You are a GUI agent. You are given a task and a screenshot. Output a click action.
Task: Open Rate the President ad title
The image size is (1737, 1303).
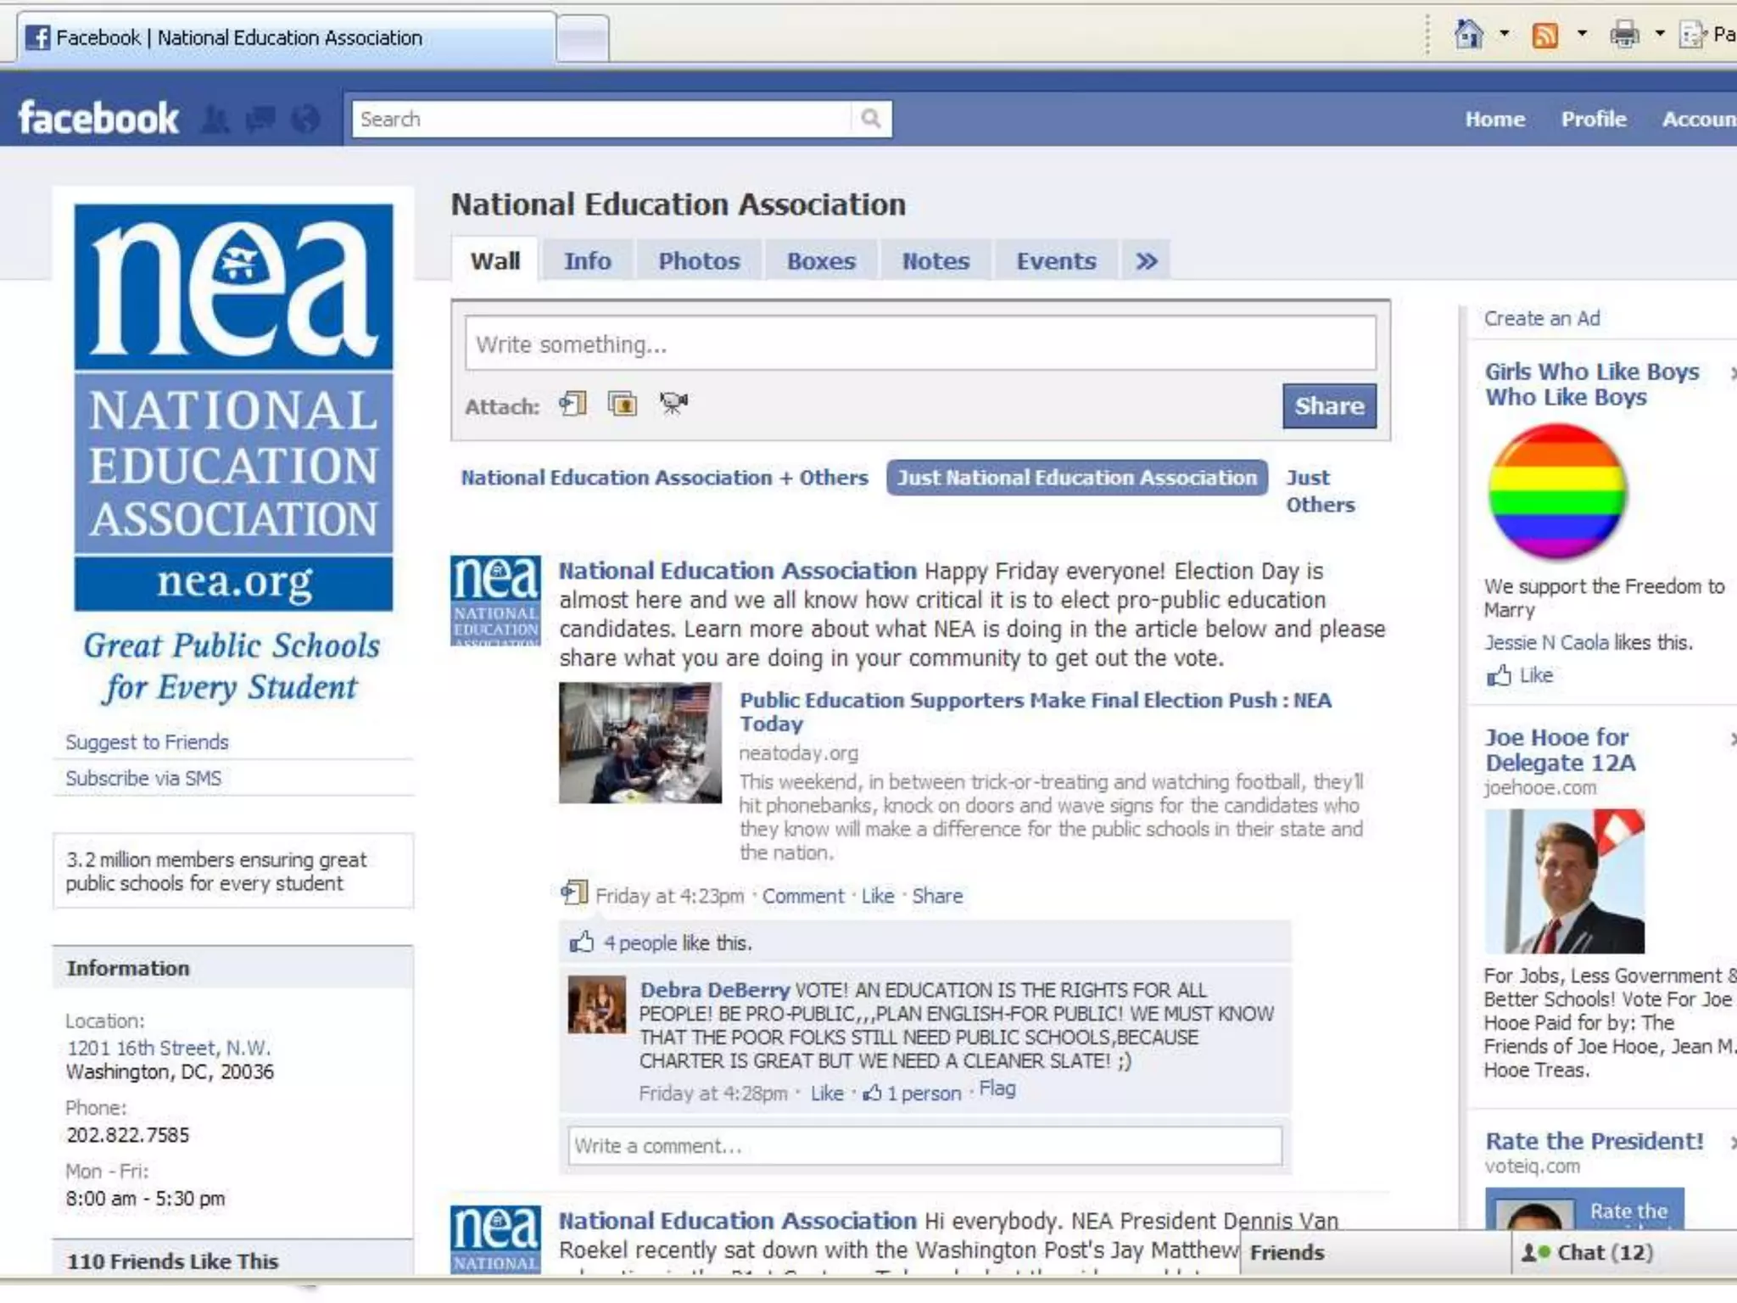[1594, 1141]
